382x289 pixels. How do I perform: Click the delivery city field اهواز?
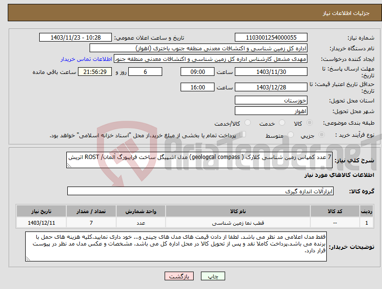pyautogui.click(x=271, y=111)
